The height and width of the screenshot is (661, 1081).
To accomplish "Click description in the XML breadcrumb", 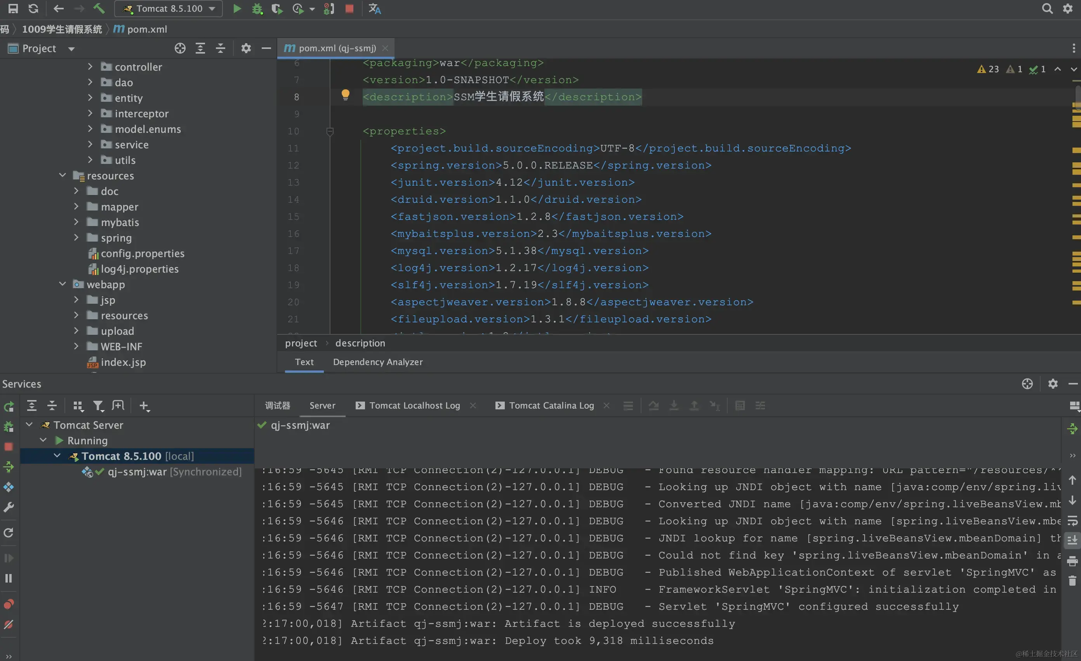I will coord(360,343).
